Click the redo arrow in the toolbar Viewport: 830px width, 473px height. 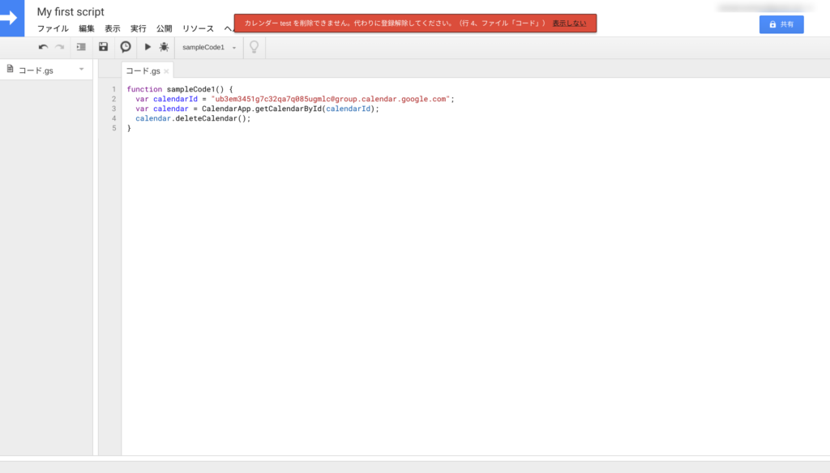pos(58,46)
